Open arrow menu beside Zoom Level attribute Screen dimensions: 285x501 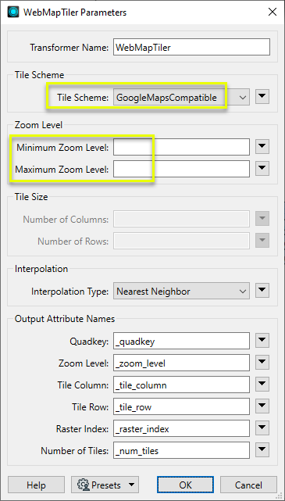pyautogui.click(x=262, y=363)
